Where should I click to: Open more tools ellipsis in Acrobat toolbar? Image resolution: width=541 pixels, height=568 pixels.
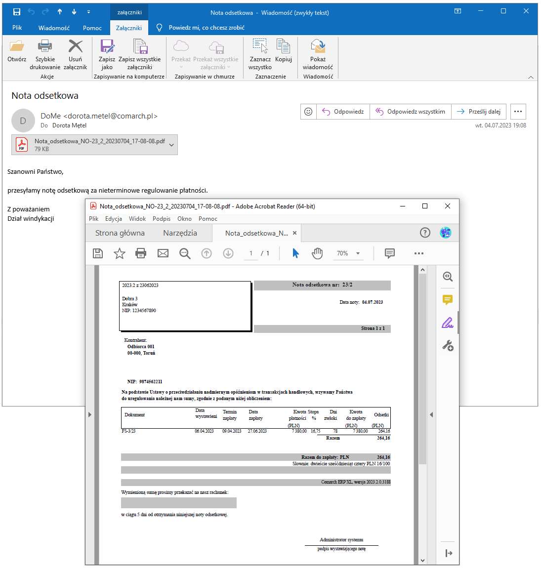419,253
